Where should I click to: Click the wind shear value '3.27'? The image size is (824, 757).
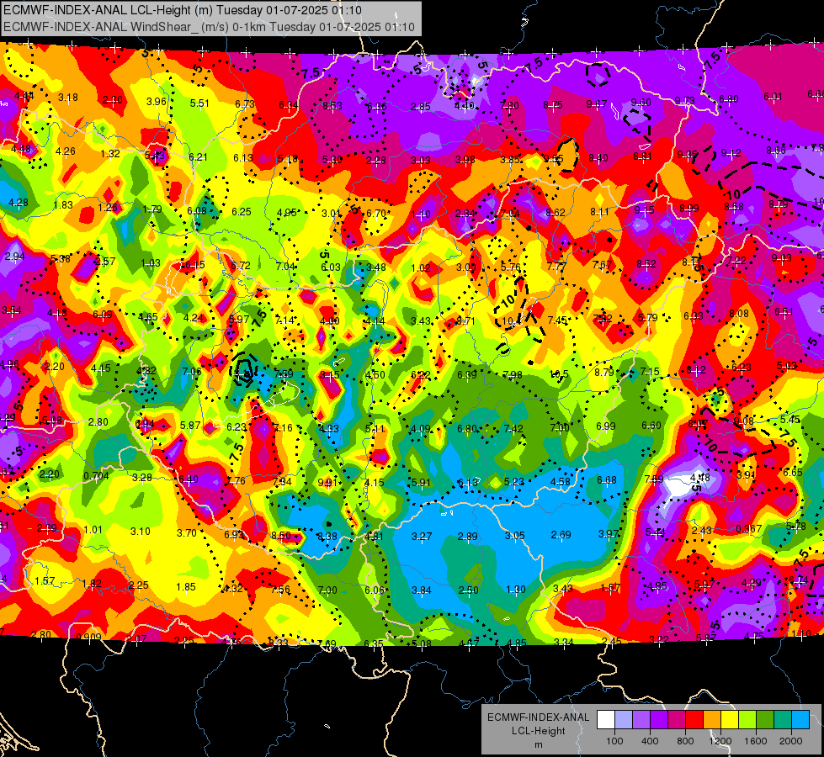point(422,537)
